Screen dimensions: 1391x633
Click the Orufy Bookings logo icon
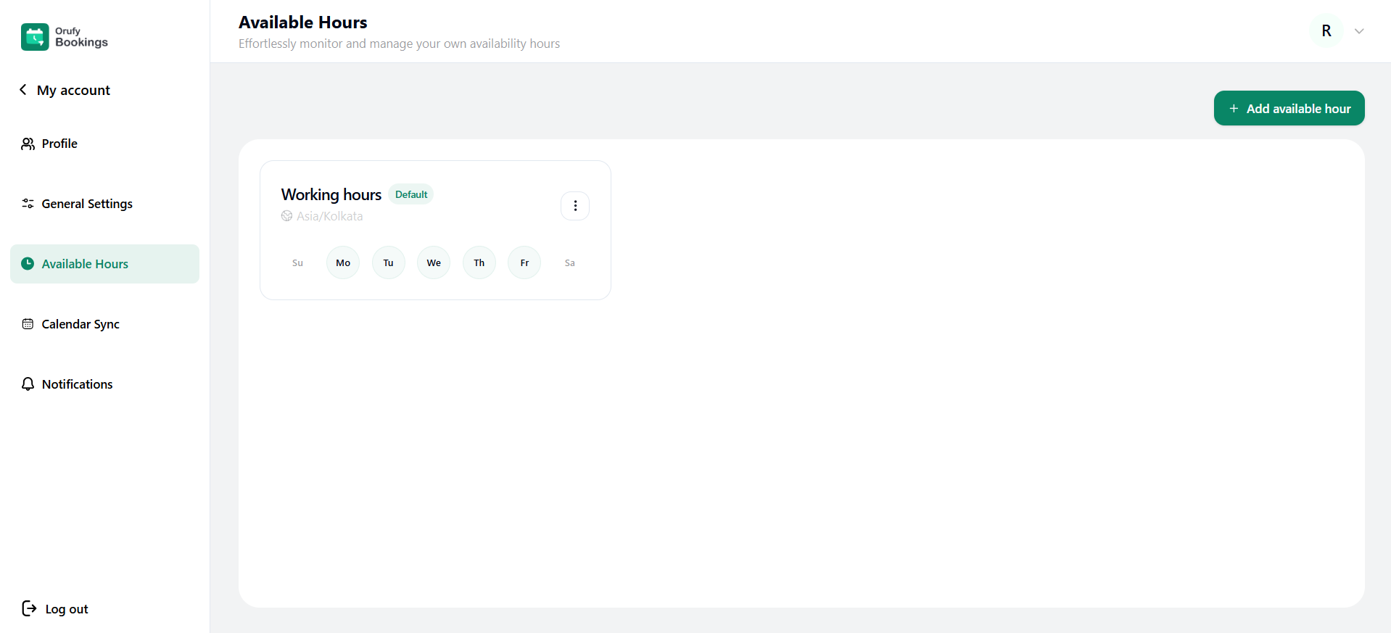(35, 37)
